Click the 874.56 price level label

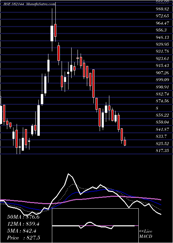tap(162, 101)
